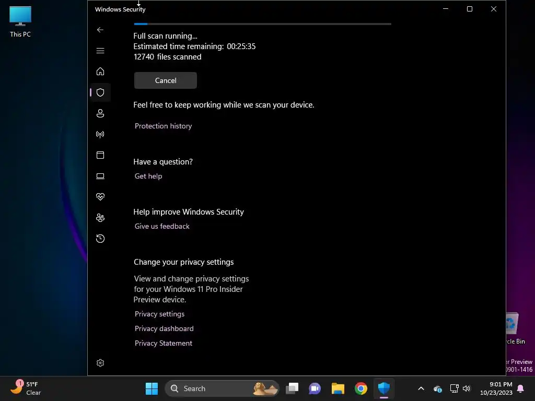Open the Privacy dashboard link
Viewport: 535px width, 401px height.
pyautogui.click(x=164, y=328)
